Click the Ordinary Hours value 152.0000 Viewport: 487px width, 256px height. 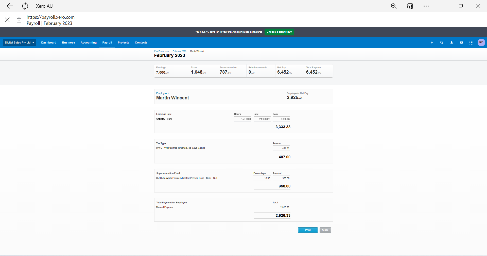(242, 119)
